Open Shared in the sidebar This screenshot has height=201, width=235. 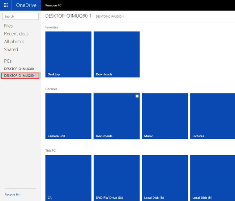[x=11, y=49]
